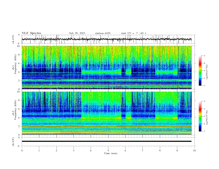Click time axis tick label '1'
219x169 pixels.
39,150
